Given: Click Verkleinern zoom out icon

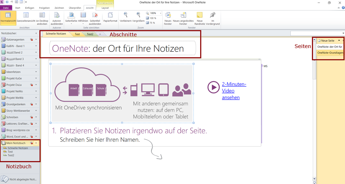Looking at the screenshot, I should [126, 15].
